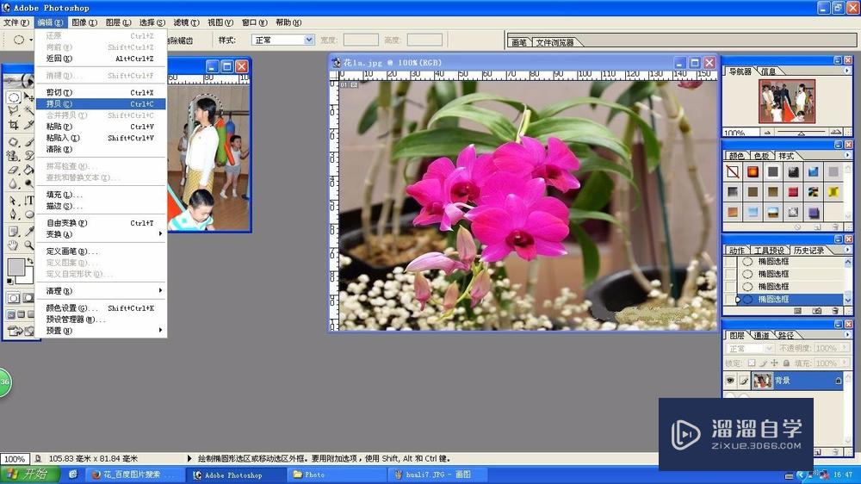Open the Navigator panel flyout menu arrow
This screenshot has width=861, height=484.
pos(846,71)
